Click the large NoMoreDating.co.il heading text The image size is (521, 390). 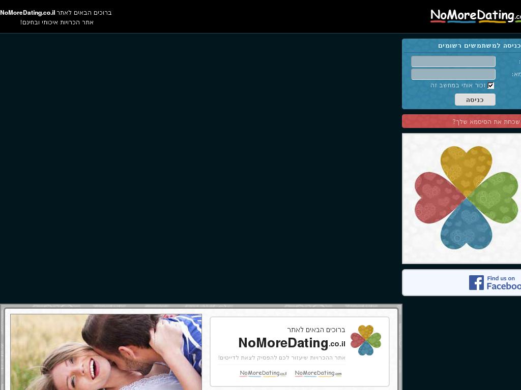[x=292, y=343]
